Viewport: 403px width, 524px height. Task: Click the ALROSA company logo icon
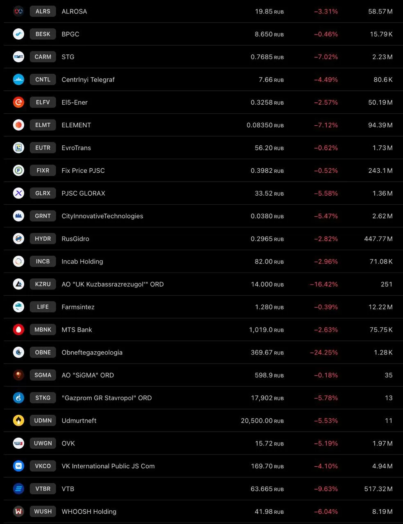pos(18,11)
